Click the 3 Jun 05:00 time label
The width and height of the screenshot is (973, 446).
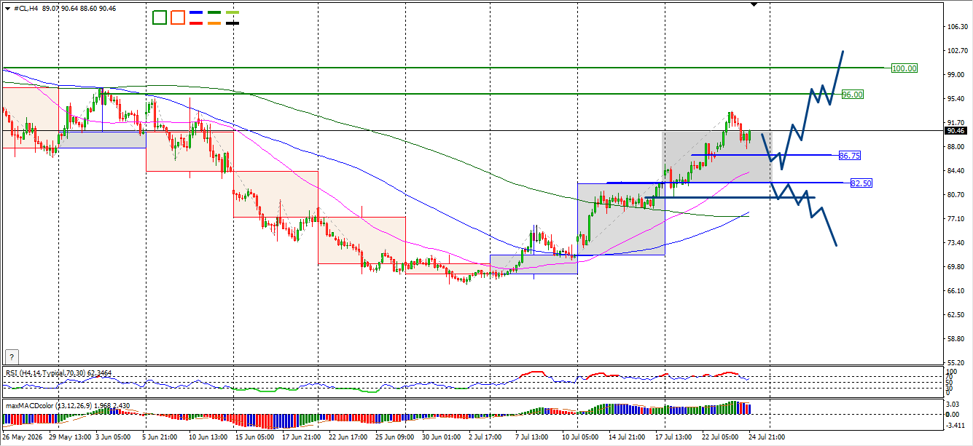click(x=113, y=437)
